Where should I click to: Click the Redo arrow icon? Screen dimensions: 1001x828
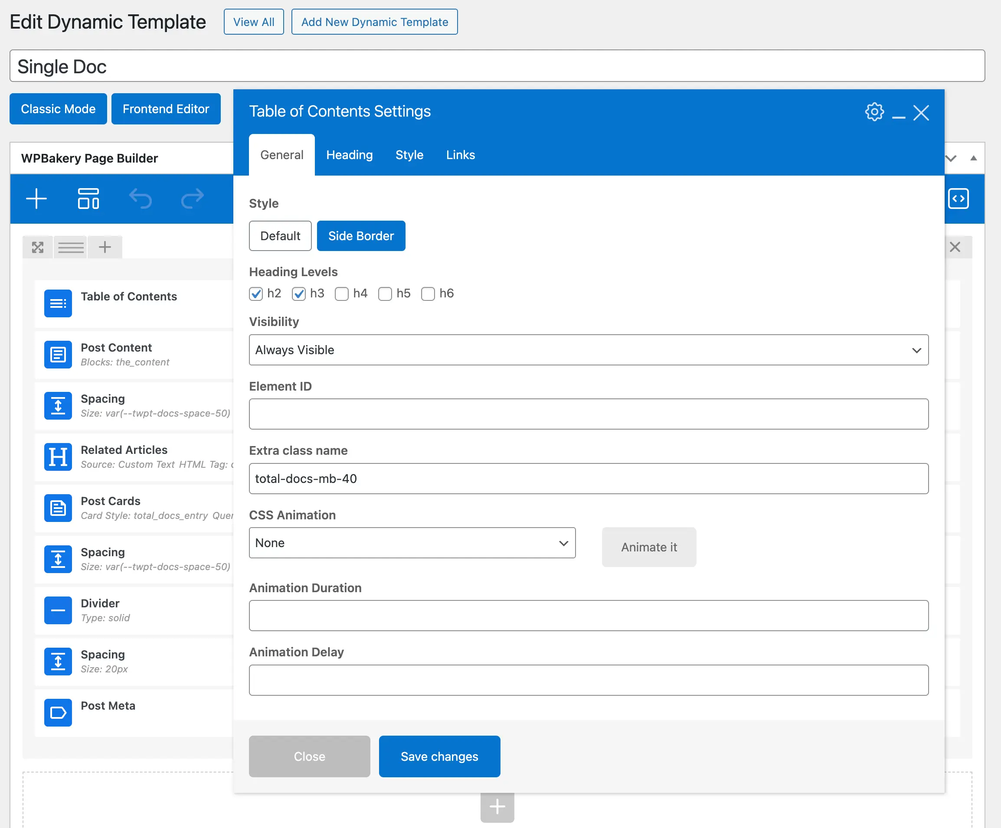(192, 199)
